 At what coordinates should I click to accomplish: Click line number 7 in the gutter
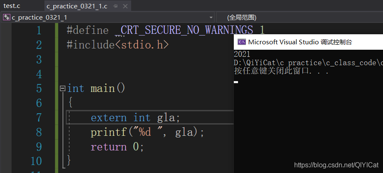pos(39,118)
